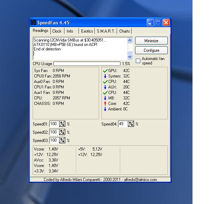Click the 'AVcc: 3,36V' voltage reading

coord(46,160)
